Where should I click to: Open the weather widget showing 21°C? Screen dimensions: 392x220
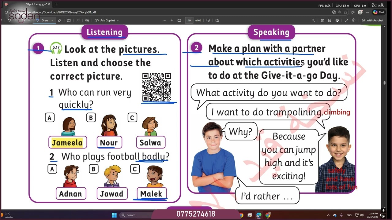(9, 215)
